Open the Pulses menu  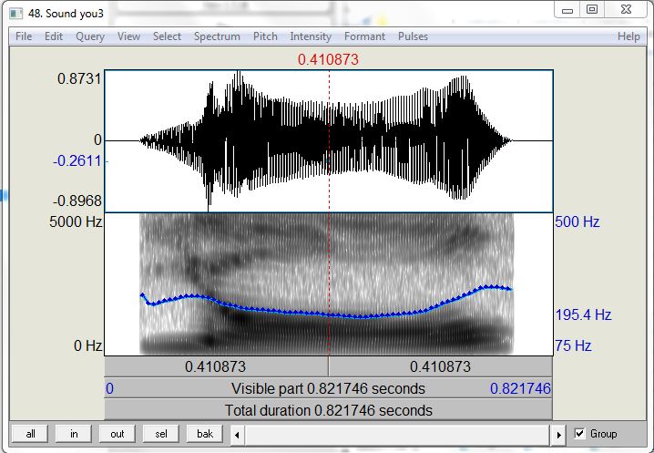[x=413, y=36]
